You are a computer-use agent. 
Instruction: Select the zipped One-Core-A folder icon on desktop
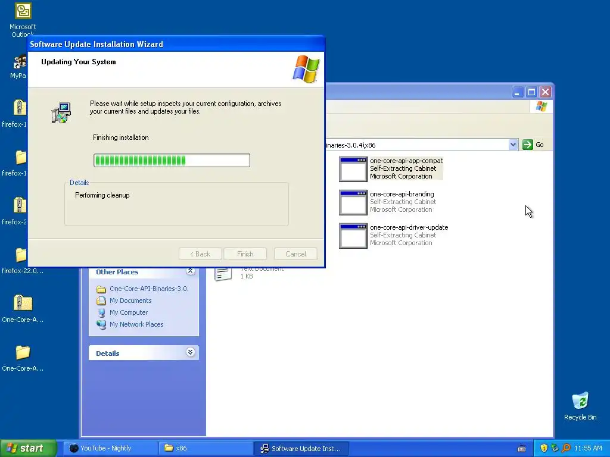23,303
